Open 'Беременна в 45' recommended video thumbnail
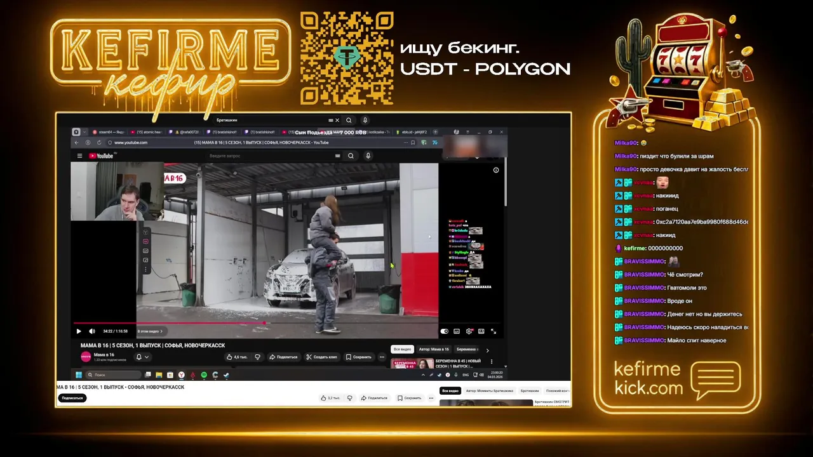813x457 pixels. tap(413, 364)
